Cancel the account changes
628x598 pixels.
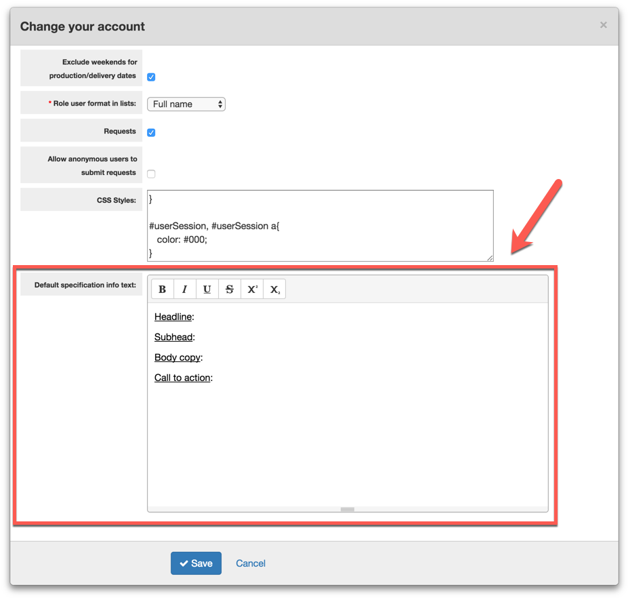point(251,563)
